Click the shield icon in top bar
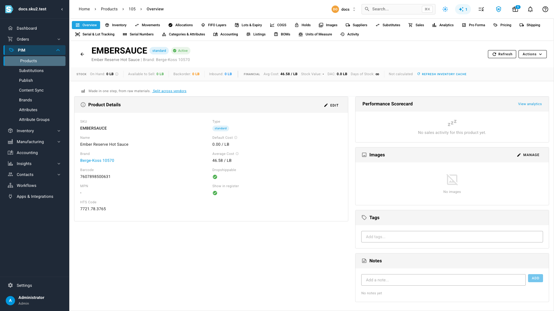 (x=499, y=9)
